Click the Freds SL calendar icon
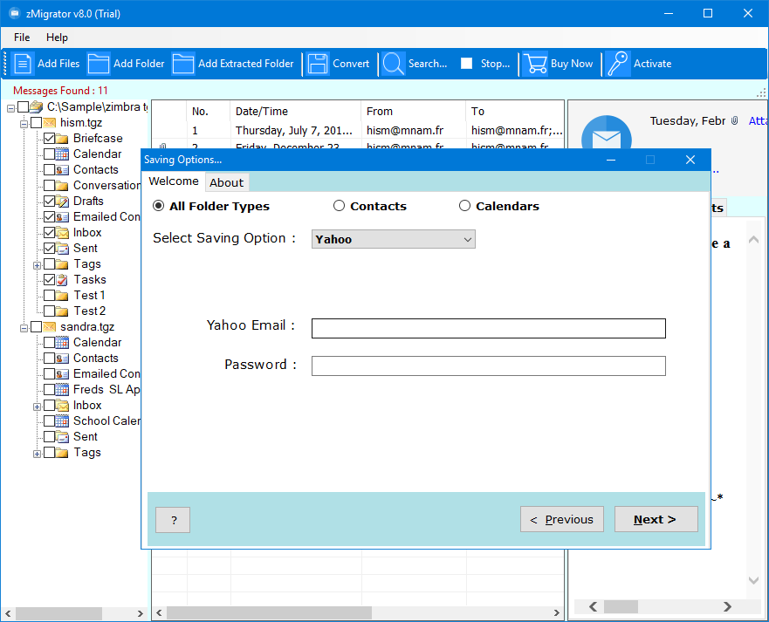Screen dimensions: 769x622 tap(62, 389)
